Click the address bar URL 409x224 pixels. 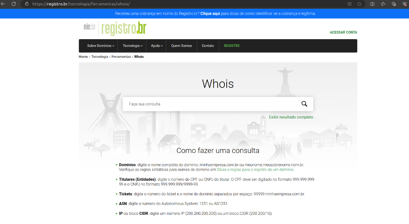click(81, 4)
